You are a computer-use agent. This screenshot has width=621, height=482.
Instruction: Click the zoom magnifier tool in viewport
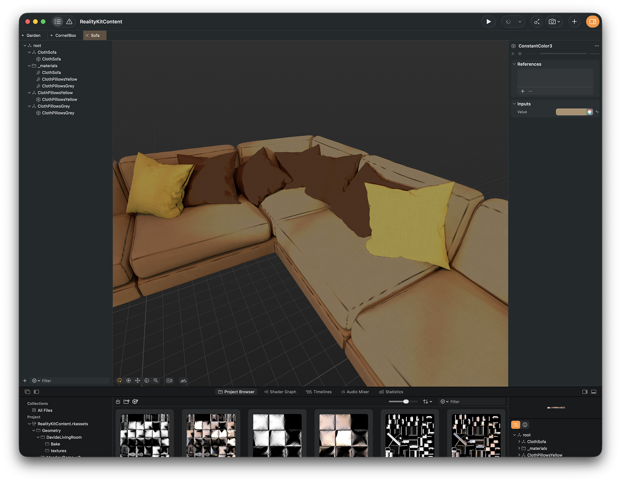pos(156,381)
